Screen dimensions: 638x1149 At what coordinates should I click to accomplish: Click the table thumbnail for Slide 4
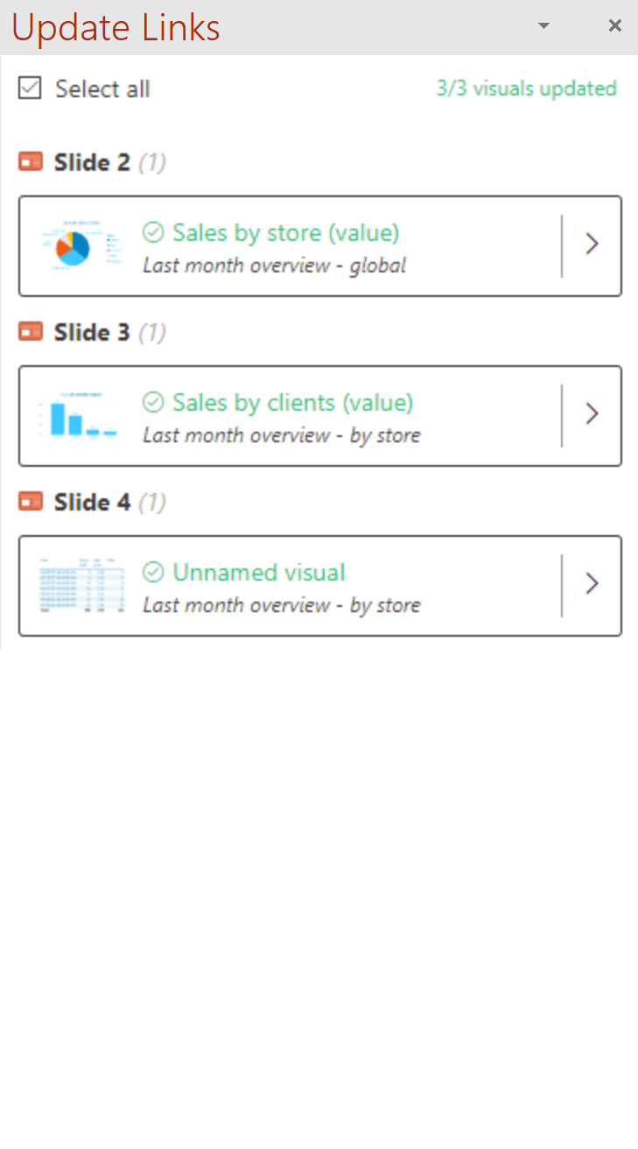[81, 585]
